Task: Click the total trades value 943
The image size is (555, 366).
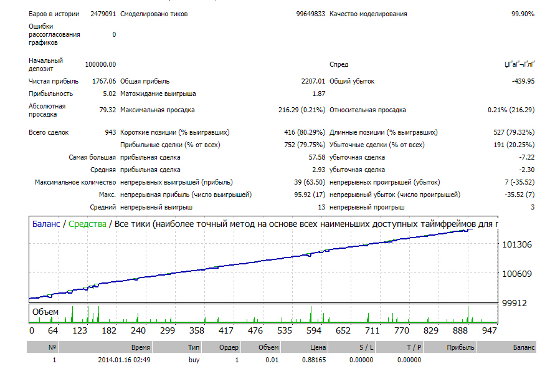Action: [x=110, y=133]
